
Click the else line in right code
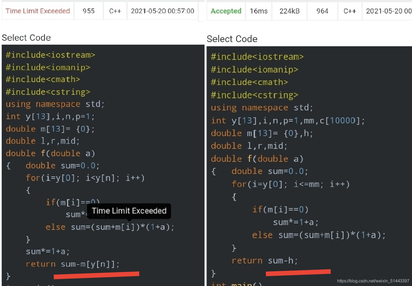[319, 235]
